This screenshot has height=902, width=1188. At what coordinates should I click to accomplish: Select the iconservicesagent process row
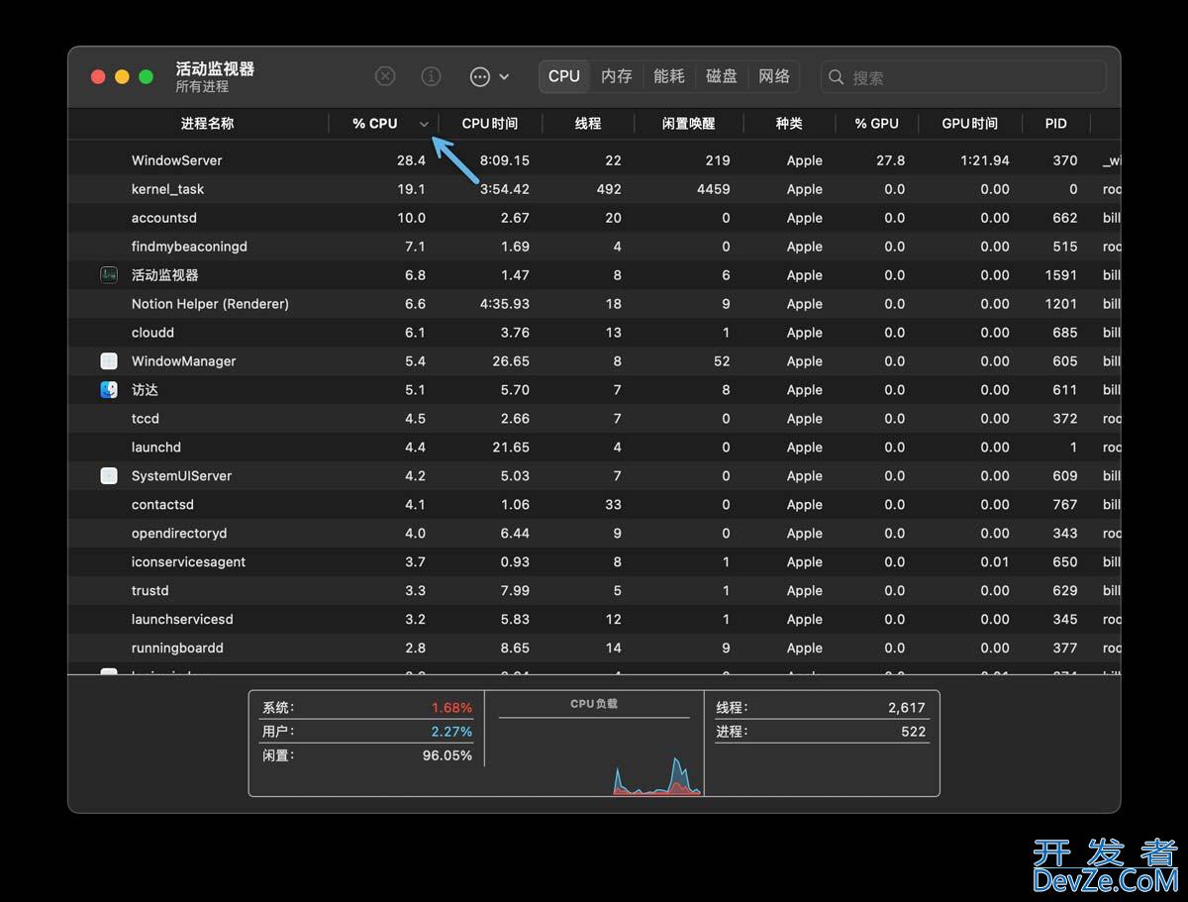pyautogui.click(x=594, y=562)
